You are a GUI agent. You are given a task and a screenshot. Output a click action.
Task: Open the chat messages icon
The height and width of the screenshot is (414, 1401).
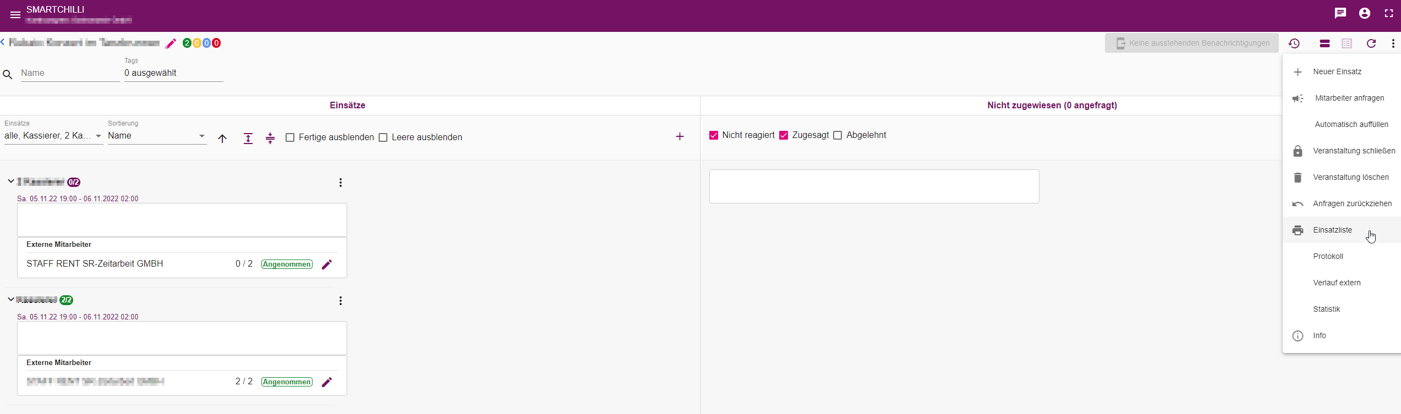(1340, 13)
